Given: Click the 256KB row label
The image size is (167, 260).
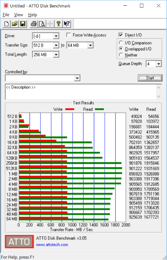Looking at the screenshot, I should 12,163.
